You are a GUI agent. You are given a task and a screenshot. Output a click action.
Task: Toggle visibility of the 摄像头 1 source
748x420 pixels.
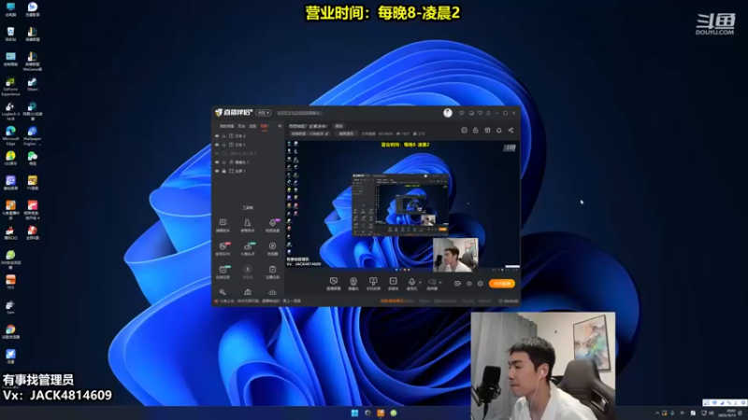pos(217,162)
